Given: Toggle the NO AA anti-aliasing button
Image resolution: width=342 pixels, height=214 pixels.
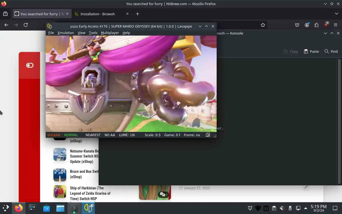Looking at the screenshot, I should [x=110, y=135].
